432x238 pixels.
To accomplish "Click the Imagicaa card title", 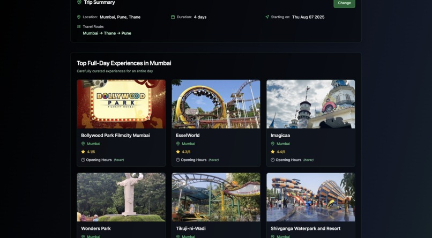I will [280, 136].
